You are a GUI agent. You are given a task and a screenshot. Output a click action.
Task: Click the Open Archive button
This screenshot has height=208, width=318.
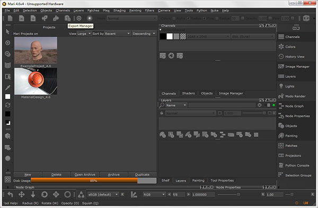85,175
